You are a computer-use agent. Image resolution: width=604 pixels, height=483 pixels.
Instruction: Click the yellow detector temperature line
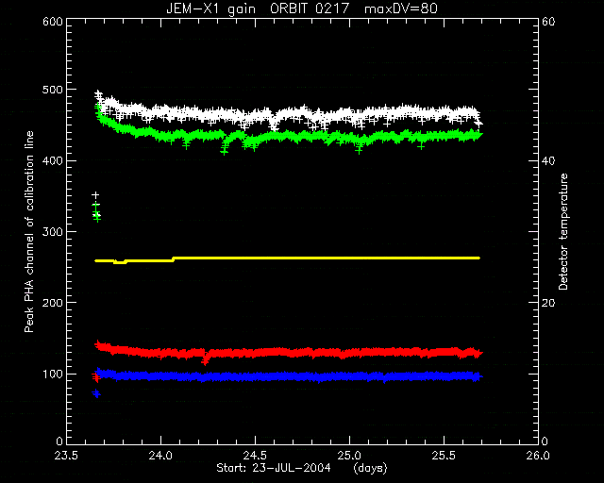pyautogui.click(x=287, y=258)
